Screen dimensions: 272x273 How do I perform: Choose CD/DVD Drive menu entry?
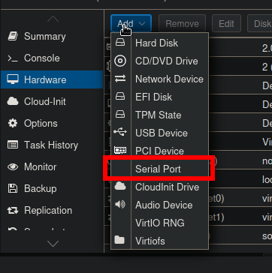pyautogui.click(x=159, y=61)
